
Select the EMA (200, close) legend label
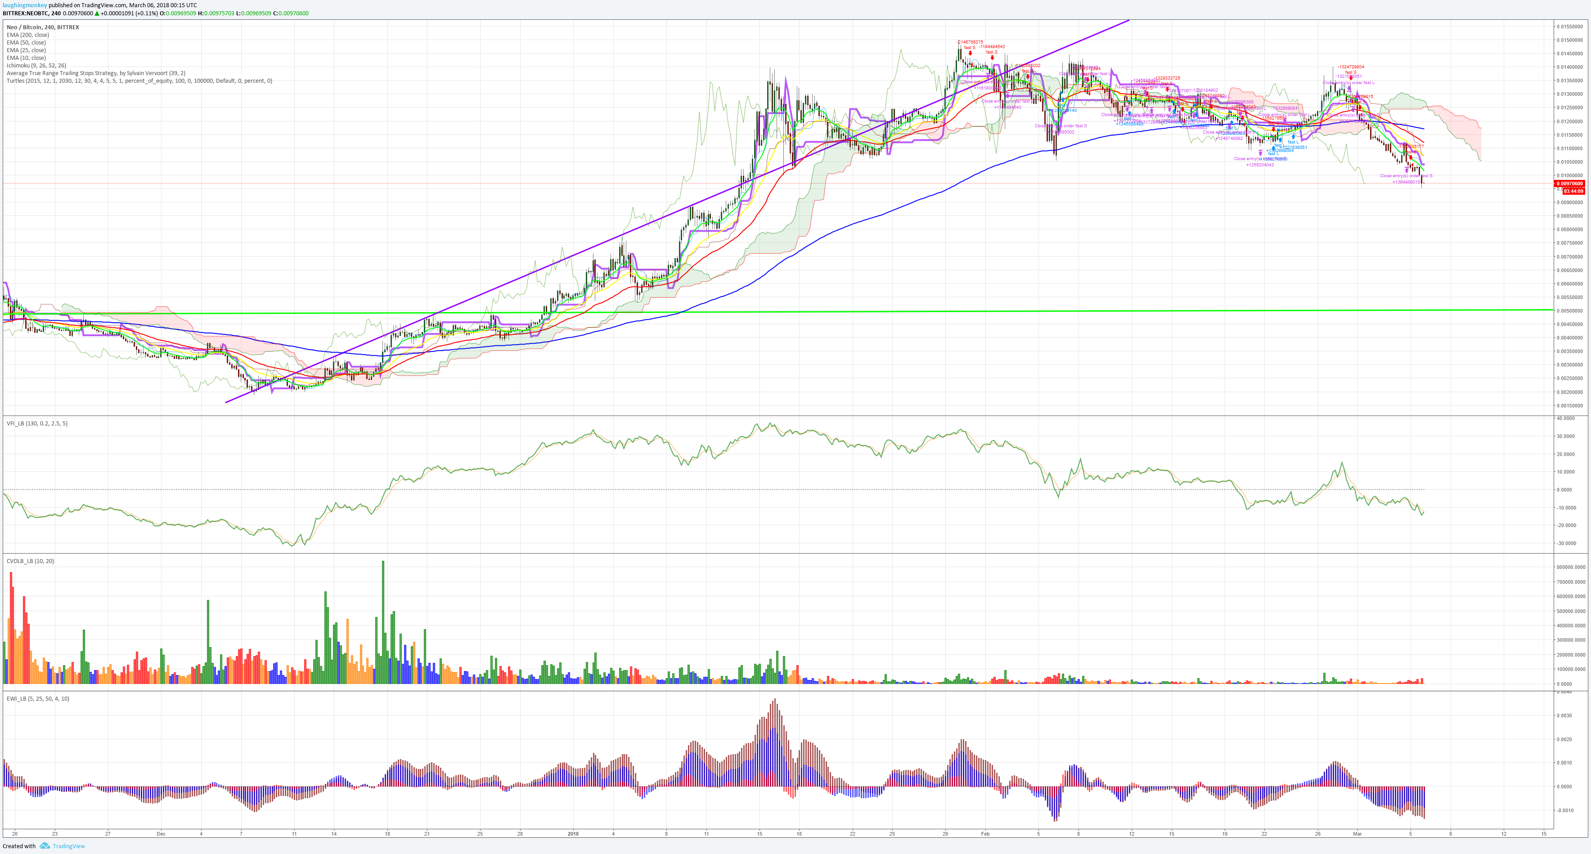28,35
